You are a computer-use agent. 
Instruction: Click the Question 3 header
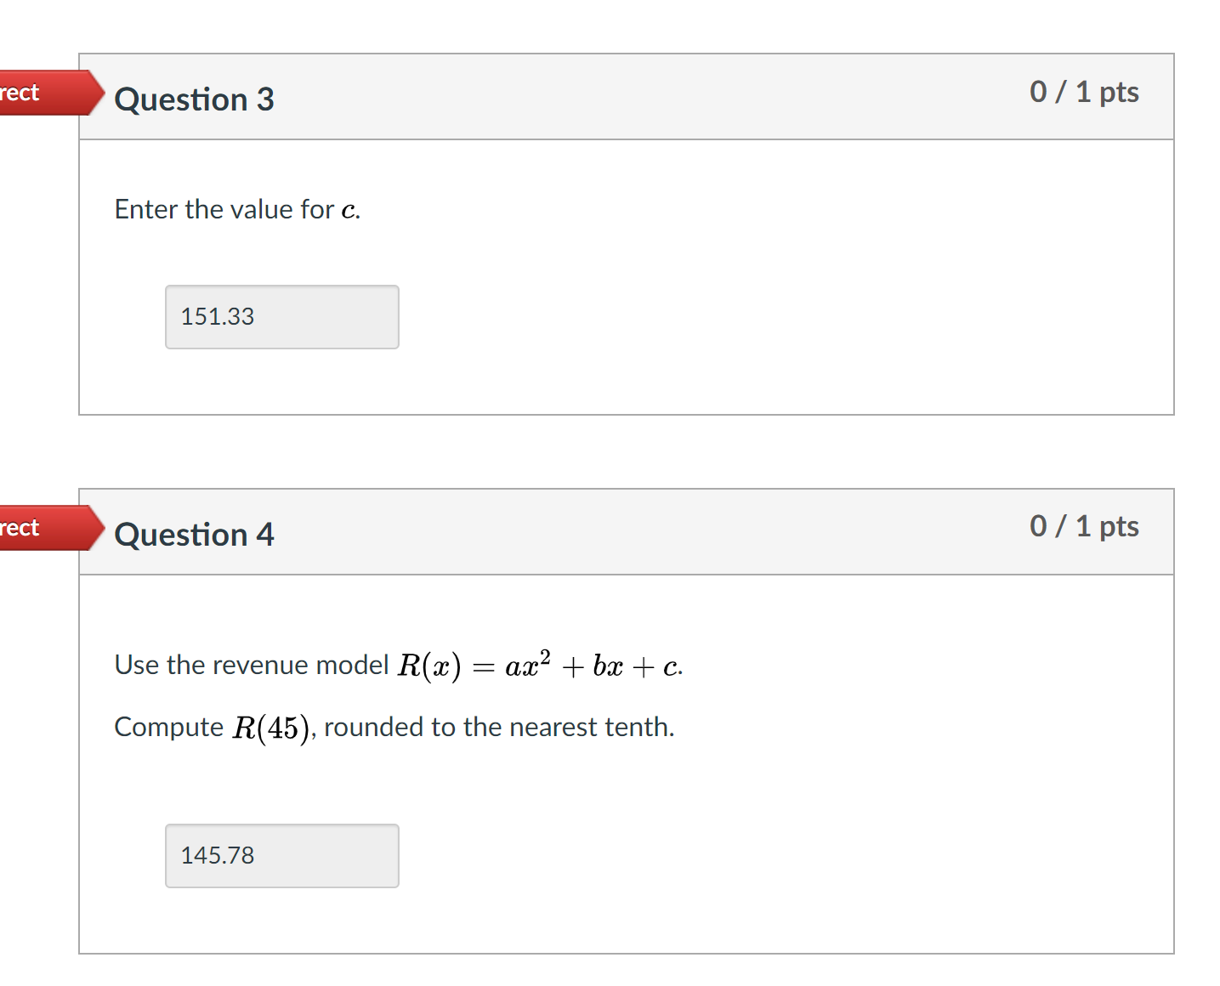(194, 99)
